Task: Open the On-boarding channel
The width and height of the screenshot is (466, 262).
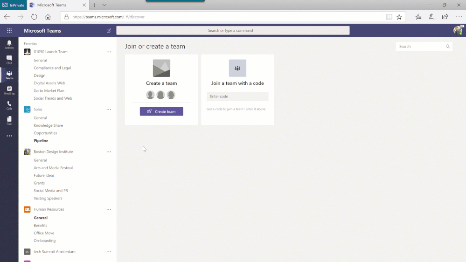Action: click(x=45, y=241)
